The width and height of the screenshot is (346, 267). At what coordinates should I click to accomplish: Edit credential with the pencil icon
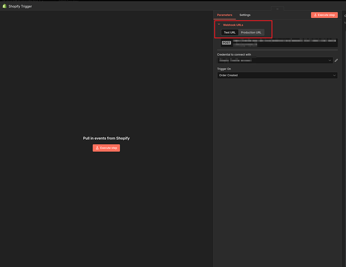click(336, 60)
